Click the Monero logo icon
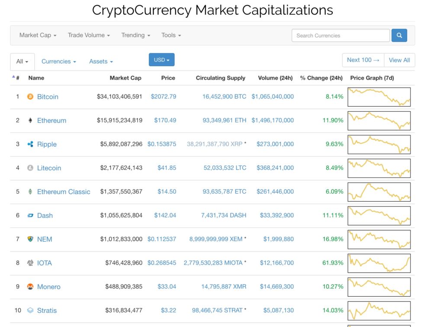Screen dimensions: 443x327 point(30,287)
